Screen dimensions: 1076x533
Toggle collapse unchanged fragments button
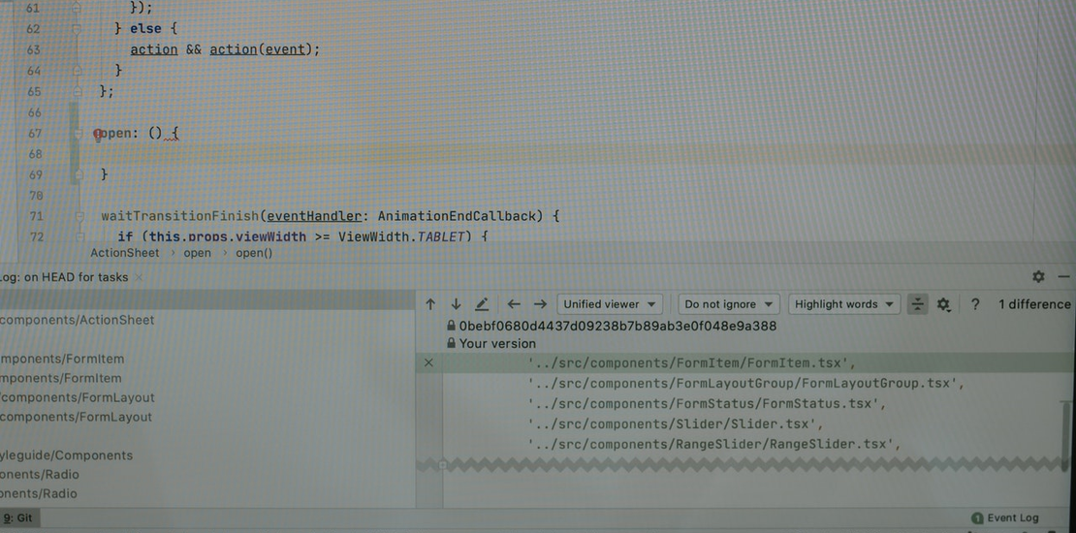(x=917, y=304)
